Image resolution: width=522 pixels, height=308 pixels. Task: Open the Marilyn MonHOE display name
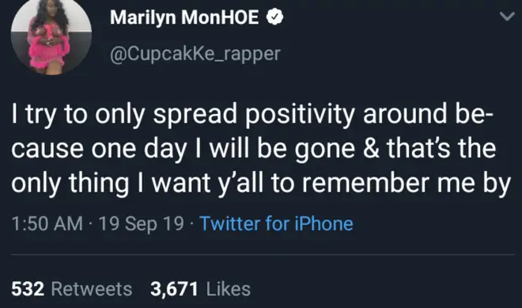[x=184, y=17]
